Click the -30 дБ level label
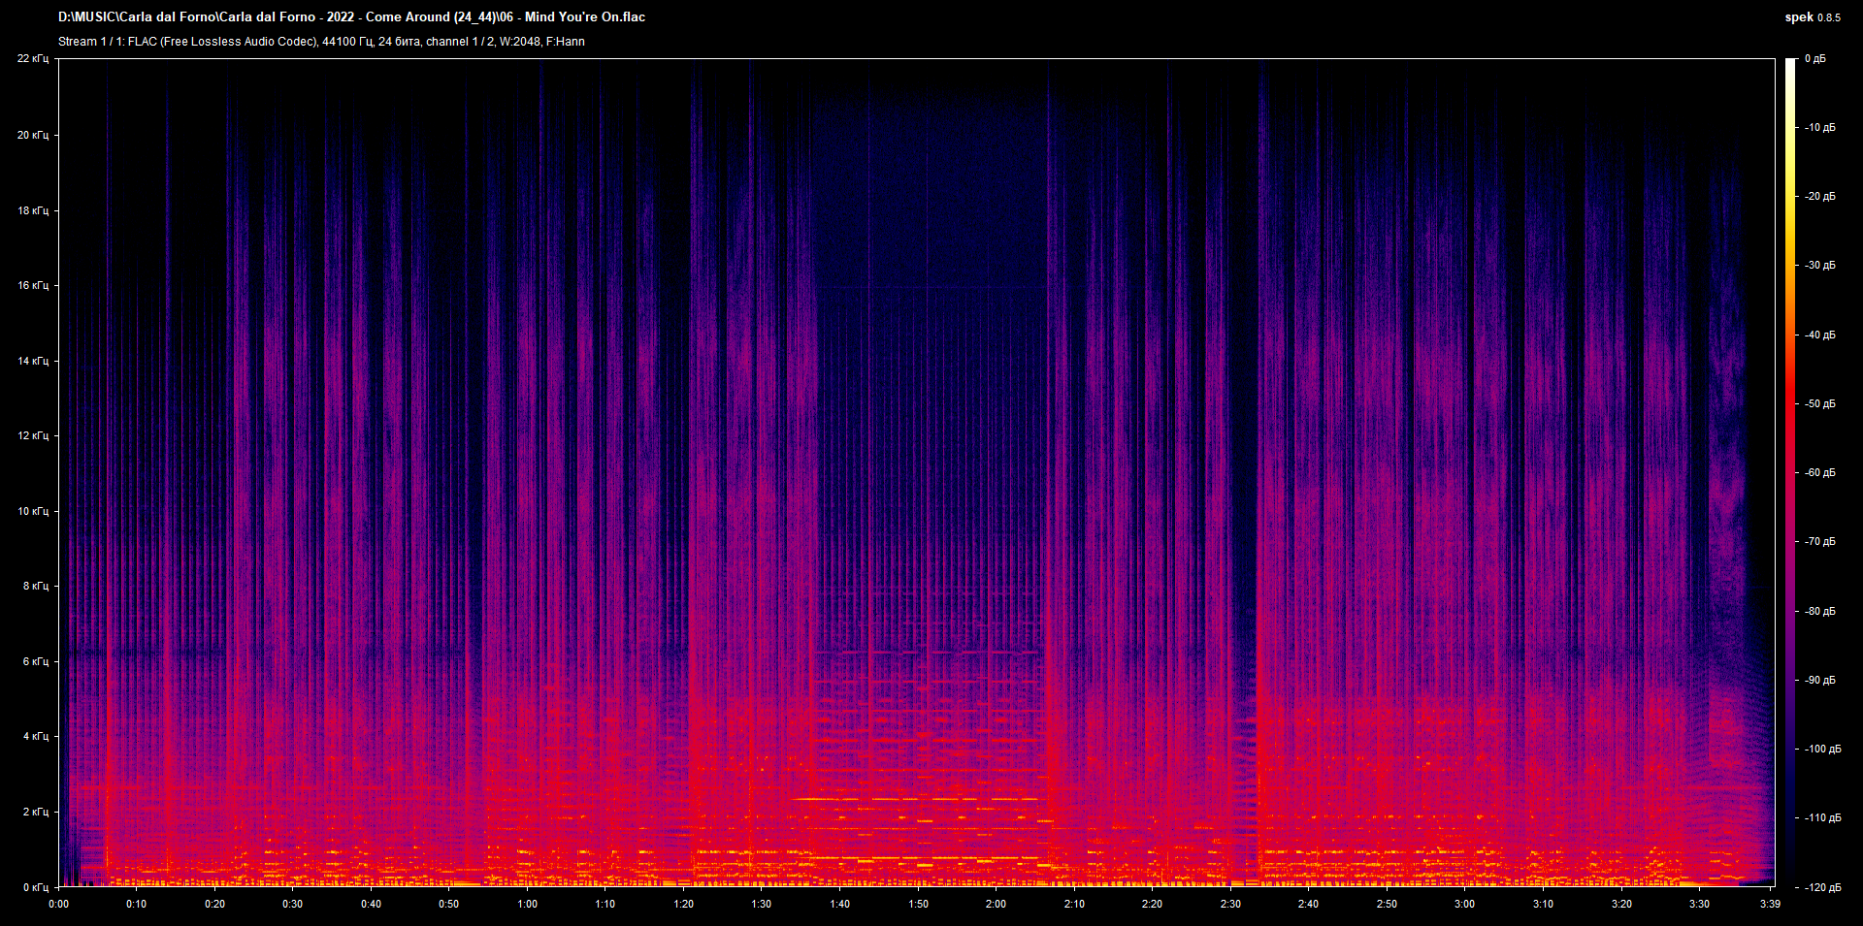The image size is (1863, 926). 1819,266
